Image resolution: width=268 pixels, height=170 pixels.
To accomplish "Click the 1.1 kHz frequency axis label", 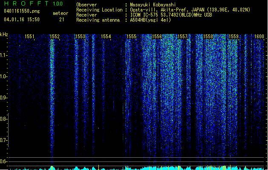I will tap(3, 55).
